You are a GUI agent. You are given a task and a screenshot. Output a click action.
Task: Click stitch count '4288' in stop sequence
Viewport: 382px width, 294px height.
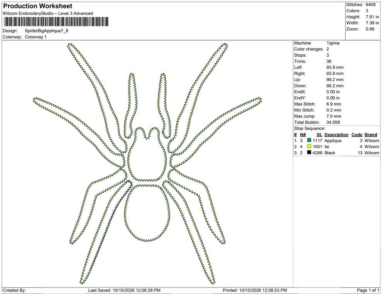pyautogui.click(x=318, y=153)
